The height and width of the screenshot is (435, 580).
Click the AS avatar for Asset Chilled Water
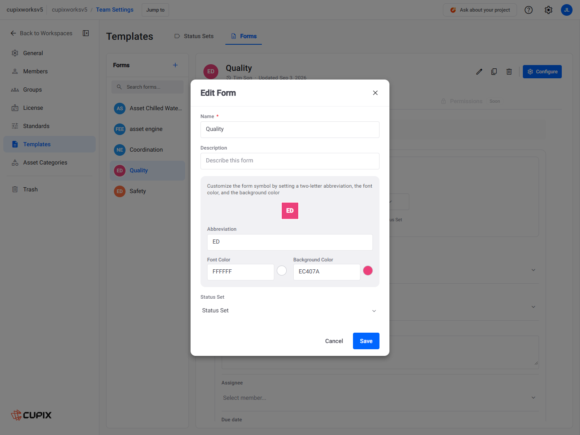click(x=120, y=109)
